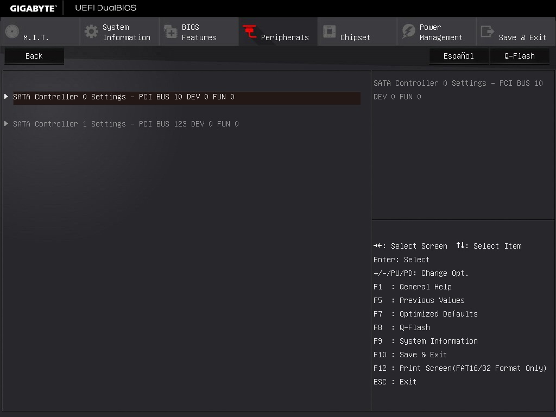This screenshot has width=556, height=417.
Task: Switch to the System Information tab label
Action: pos(126,33)
